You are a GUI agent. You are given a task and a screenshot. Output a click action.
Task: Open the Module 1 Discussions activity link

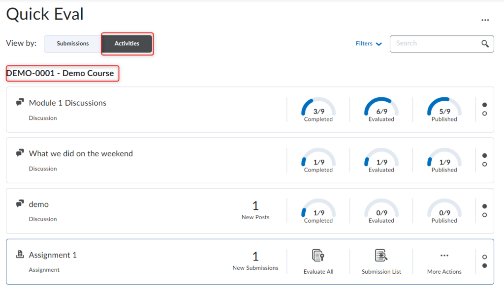(x=67, y=103)
